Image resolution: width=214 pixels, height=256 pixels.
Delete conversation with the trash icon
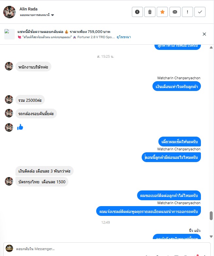pyautogui.click(x=150, y=12)
